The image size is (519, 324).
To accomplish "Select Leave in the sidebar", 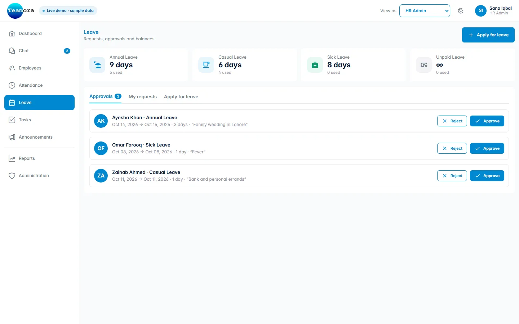I will (39, 103).
